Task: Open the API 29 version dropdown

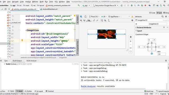Action: click(104, 17)
